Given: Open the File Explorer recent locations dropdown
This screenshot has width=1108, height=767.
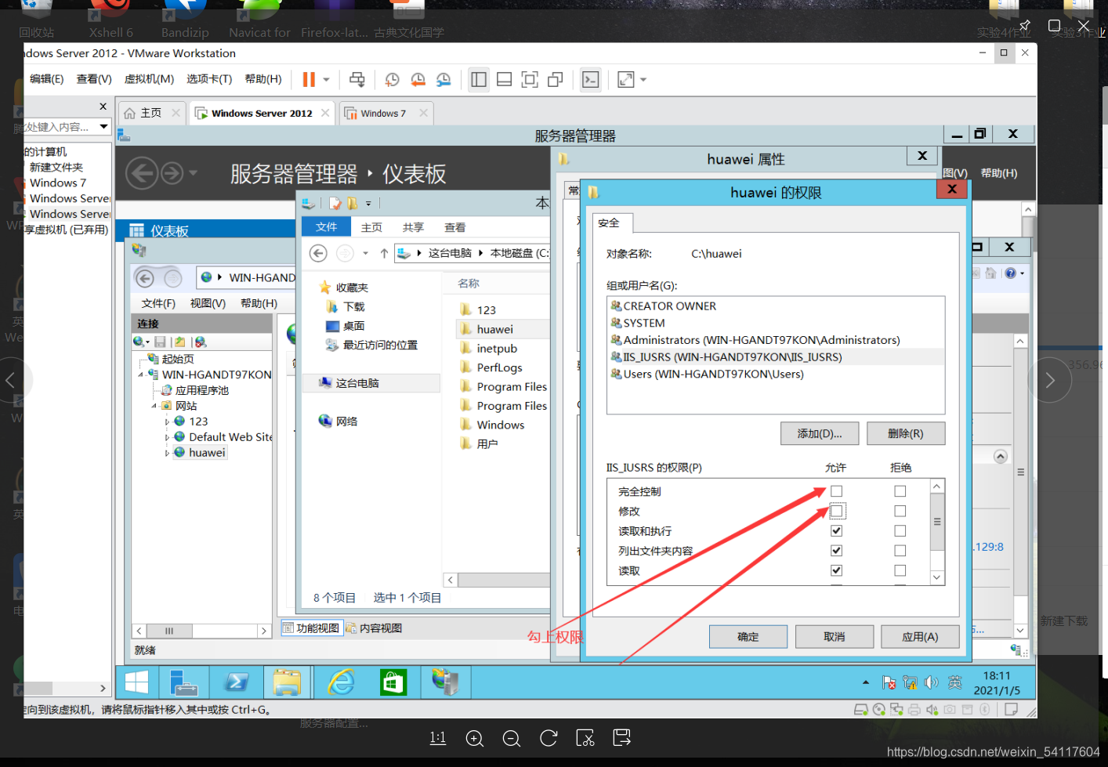Looking at the screenshot, I should (365, 253).
